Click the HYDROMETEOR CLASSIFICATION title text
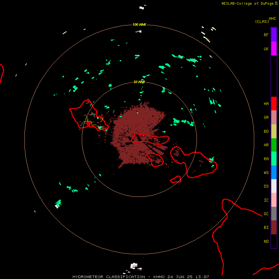This screenshot has width=279, height=279. pos(109,277)
